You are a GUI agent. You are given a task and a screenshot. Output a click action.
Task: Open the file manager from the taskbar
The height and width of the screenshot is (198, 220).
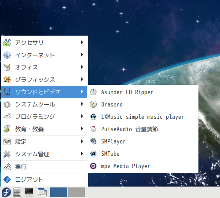pyautogui.click(x=17, y=192)
